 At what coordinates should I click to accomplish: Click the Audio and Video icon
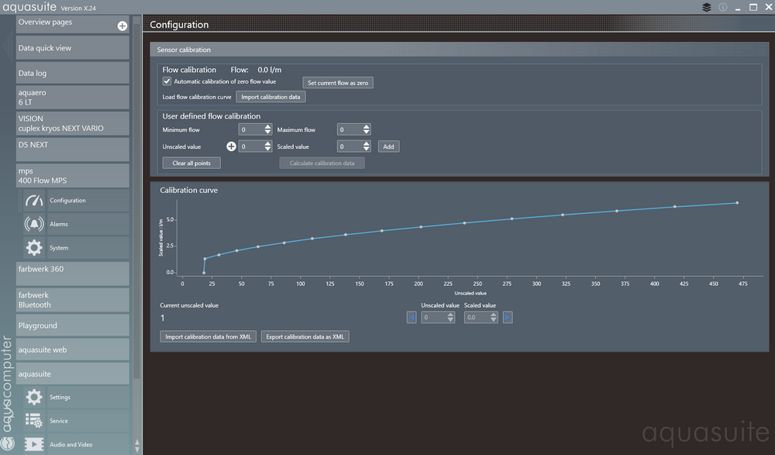(x=34, y=444)
